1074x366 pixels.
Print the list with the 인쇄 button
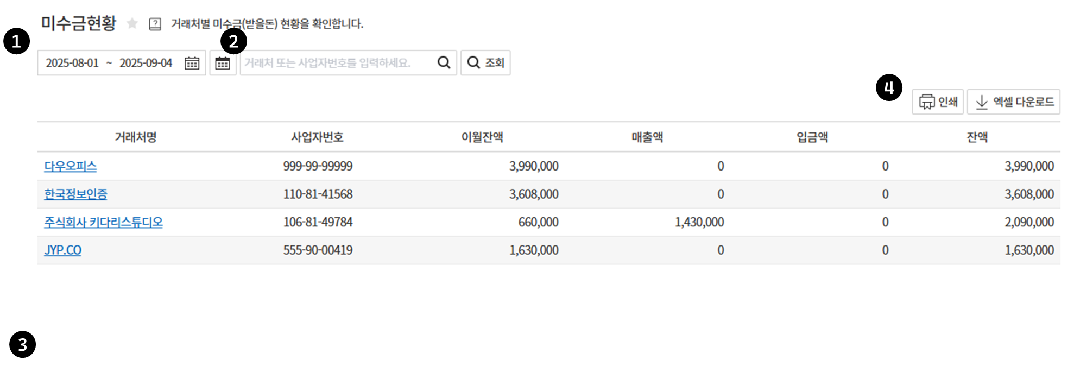[x=937, y=102]
